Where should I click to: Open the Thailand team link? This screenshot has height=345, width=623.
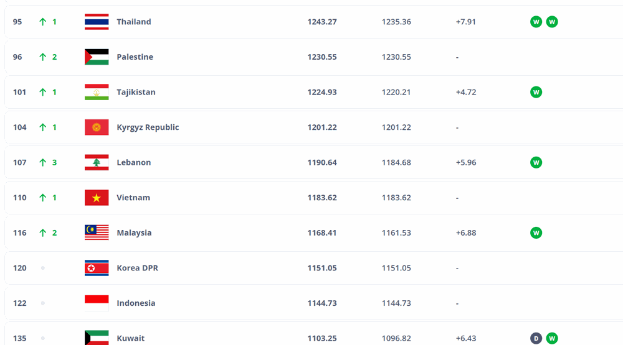(x=134, y=22)
